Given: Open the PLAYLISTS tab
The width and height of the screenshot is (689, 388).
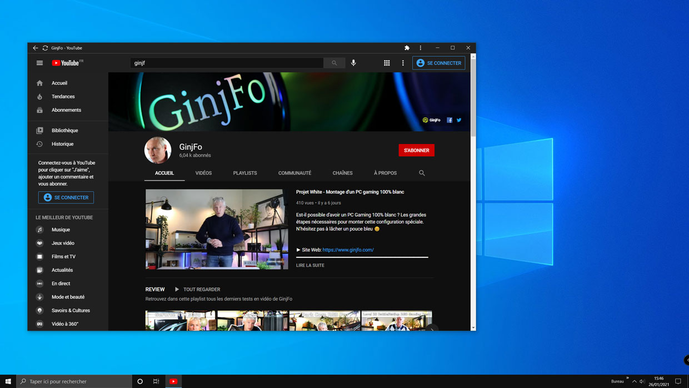Looking at the screenshot, I should coord(245,173).
